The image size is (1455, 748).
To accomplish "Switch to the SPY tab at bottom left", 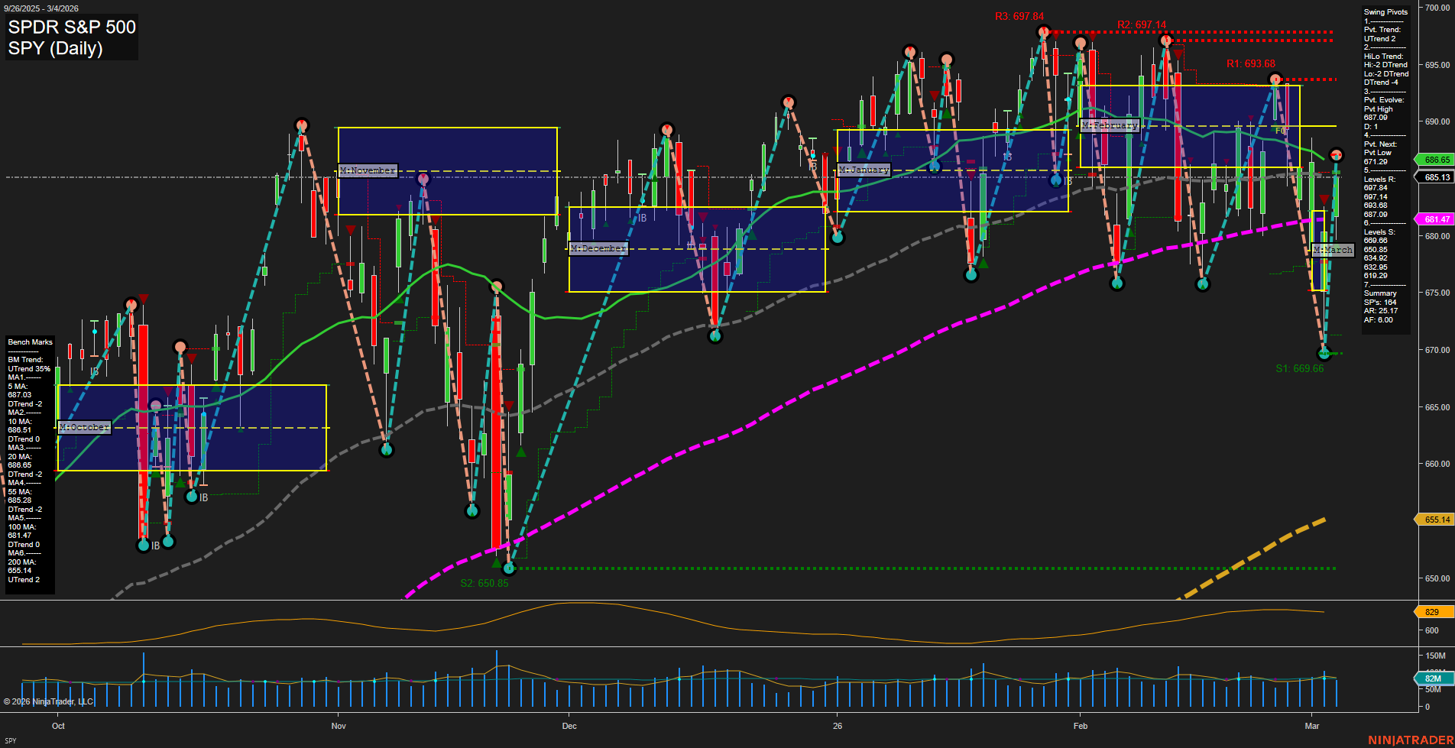I will click(10, 742).
